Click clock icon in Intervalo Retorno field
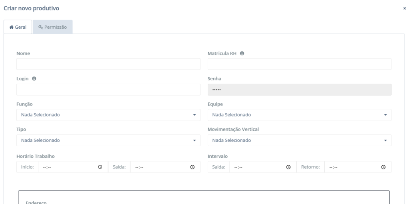This screenshot has height=204, width=409. point(383,167)
